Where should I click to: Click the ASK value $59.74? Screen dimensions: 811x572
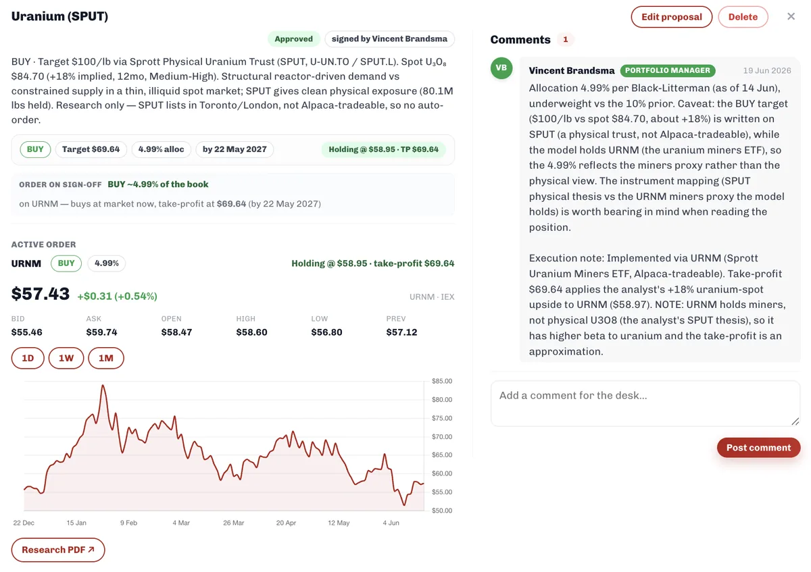tap(102, 332)
